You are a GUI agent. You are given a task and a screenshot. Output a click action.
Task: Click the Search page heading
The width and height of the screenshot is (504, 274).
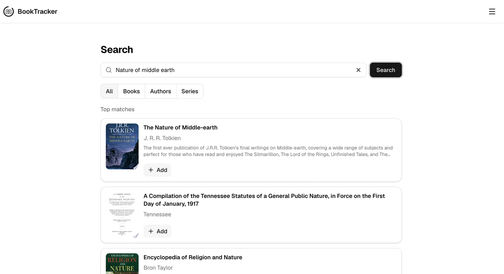(x=117, y=50)
